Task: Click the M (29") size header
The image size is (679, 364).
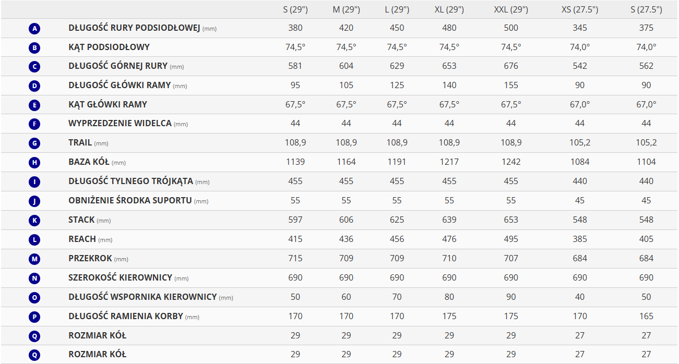Action: (x=346, y=9)
